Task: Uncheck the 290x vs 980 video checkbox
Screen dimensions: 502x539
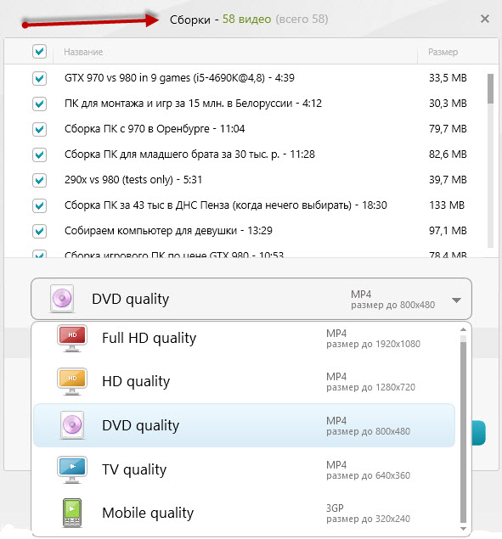Action: point(40,180)
